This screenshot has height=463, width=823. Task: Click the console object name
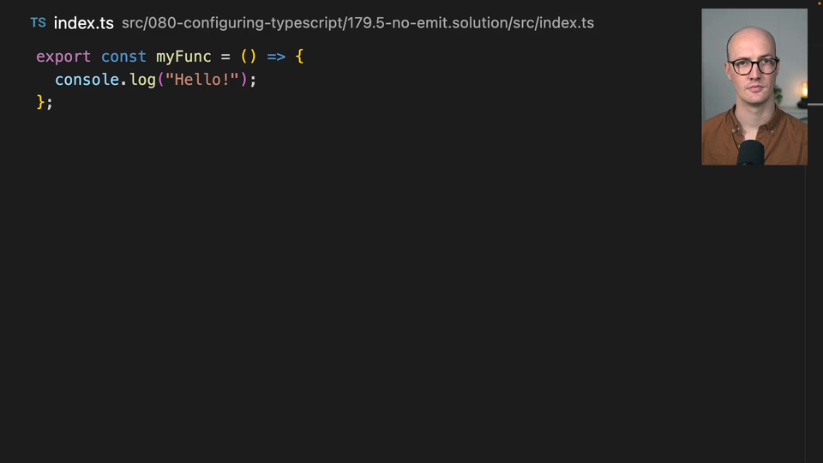(87, 80)
